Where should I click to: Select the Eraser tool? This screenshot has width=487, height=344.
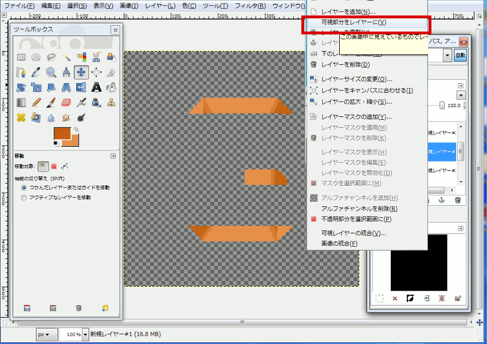pos(66,102)
